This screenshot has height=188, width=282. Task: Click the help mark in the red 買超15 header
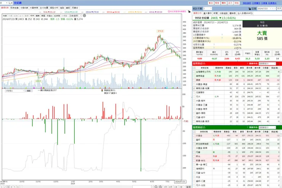click(x=247, y=64)
